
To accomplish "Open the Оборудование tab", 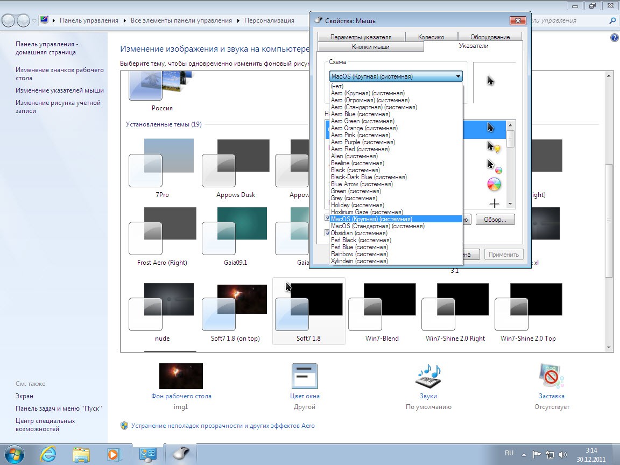I will pos(490,37).
